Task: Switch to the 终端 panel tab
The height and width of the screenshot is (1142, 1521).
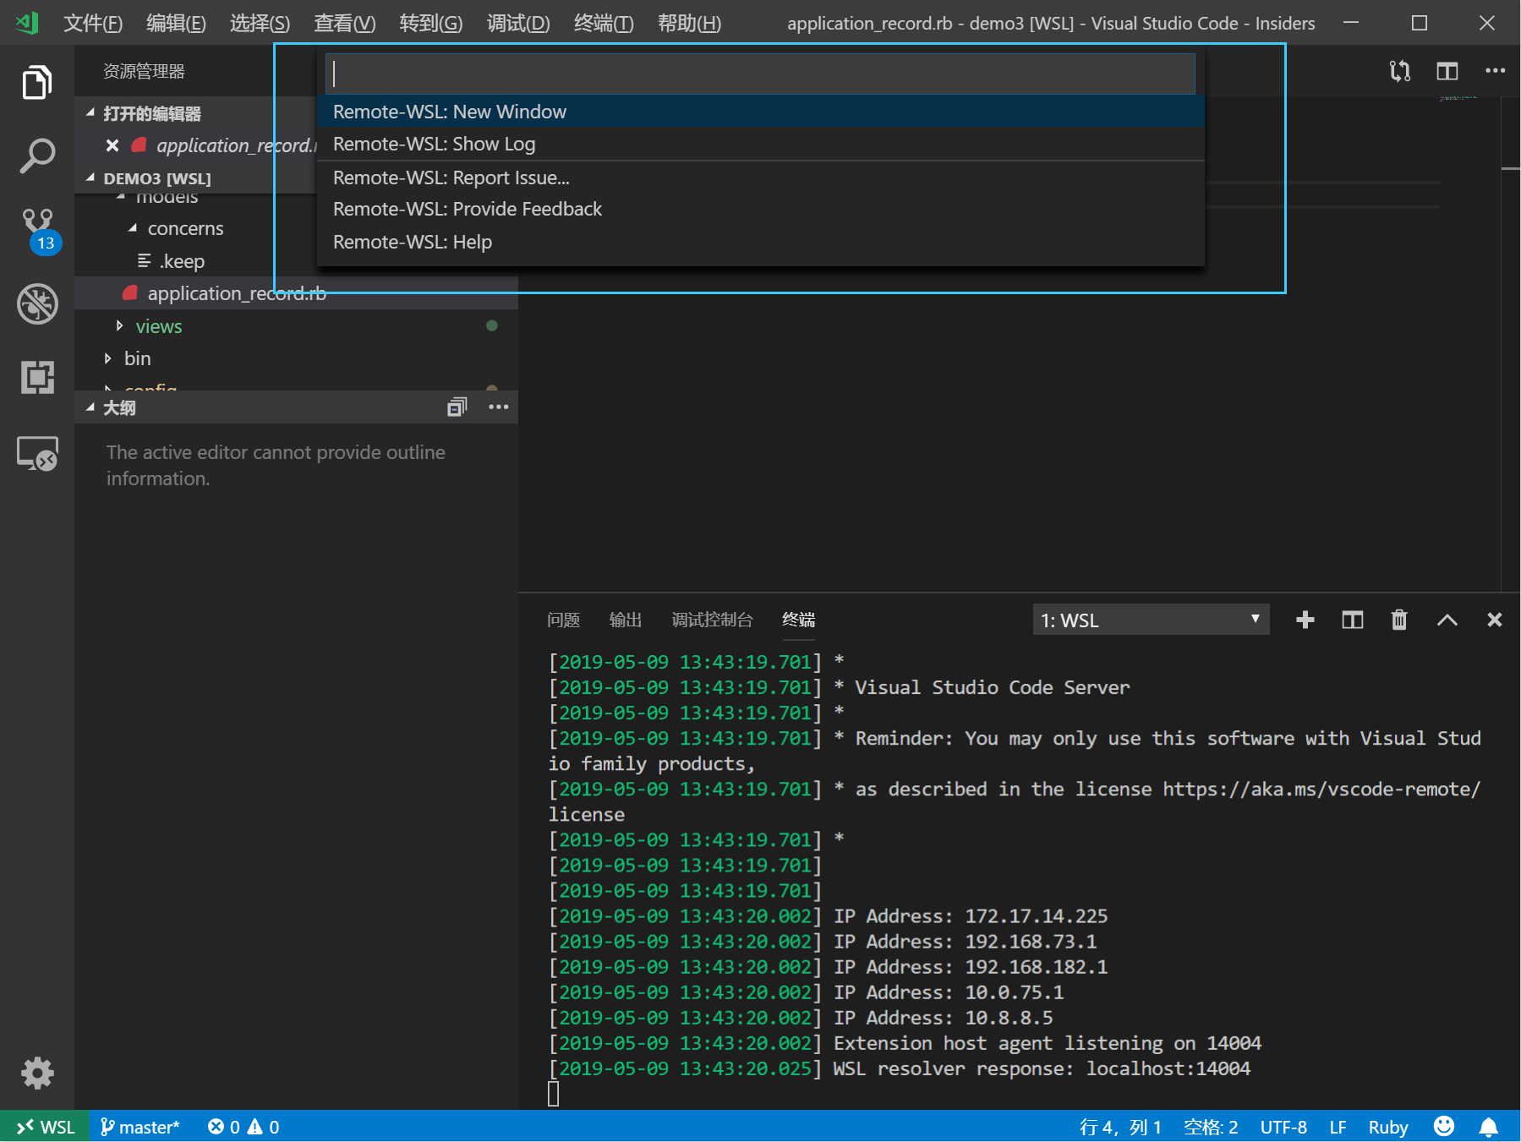Action: pos(798,620)
